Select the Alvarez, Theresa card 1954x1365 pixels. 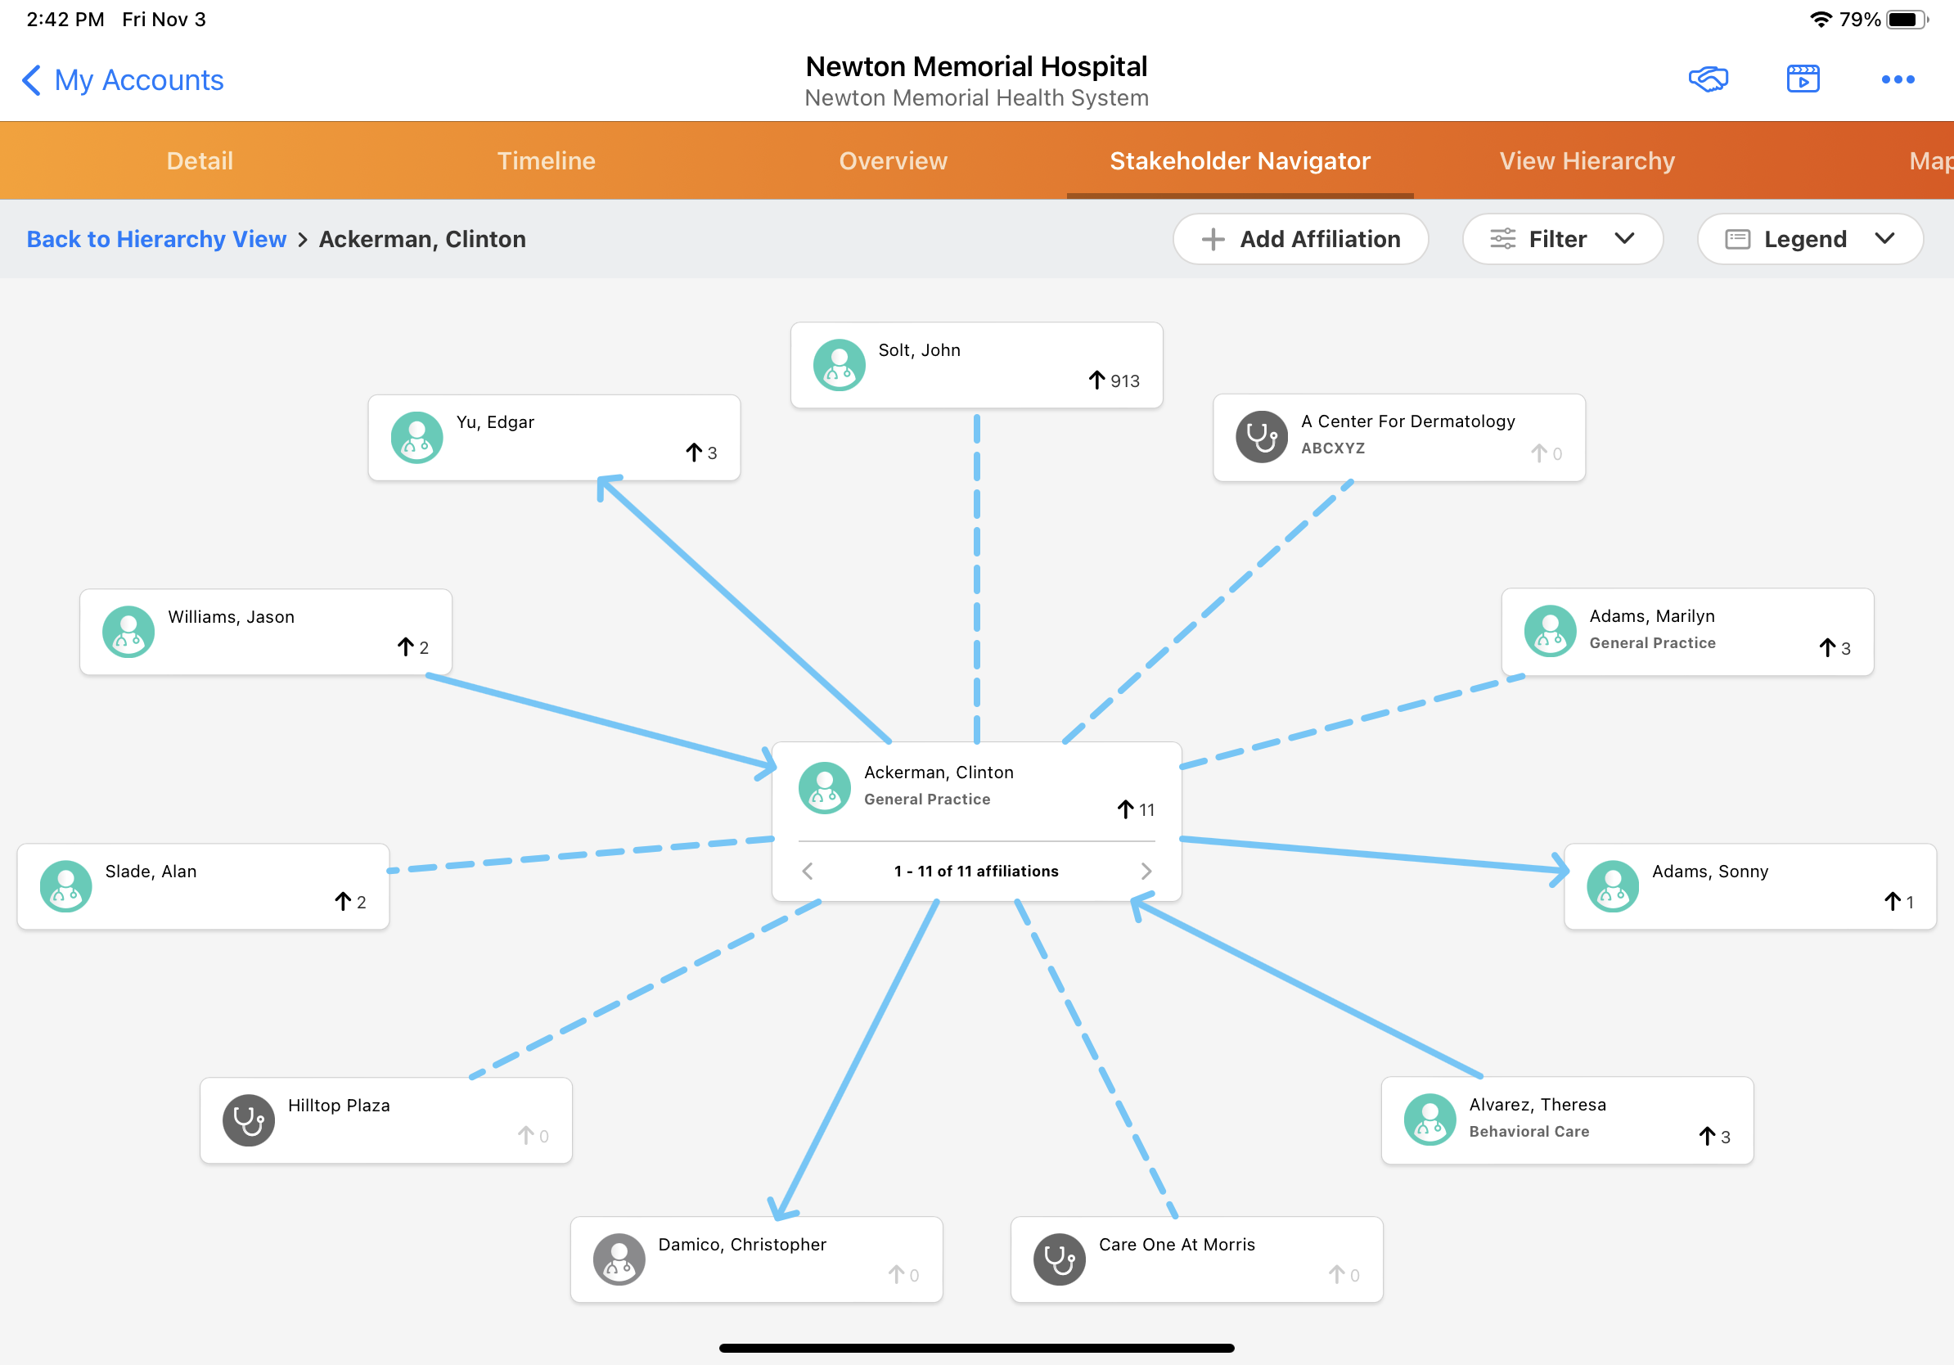coord(1566,1120)
